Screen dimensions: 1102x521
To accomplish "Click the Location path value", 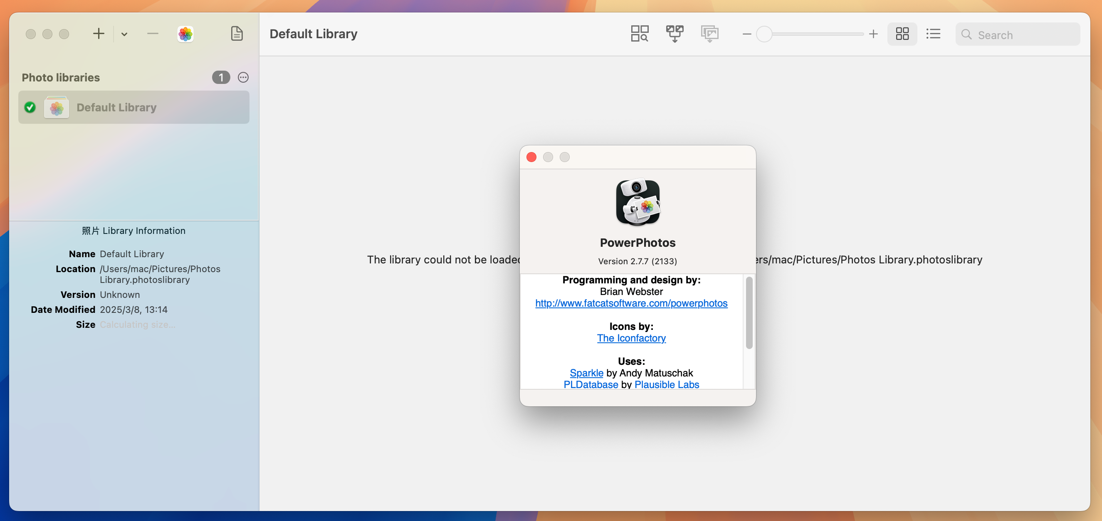I will [160, 274].
